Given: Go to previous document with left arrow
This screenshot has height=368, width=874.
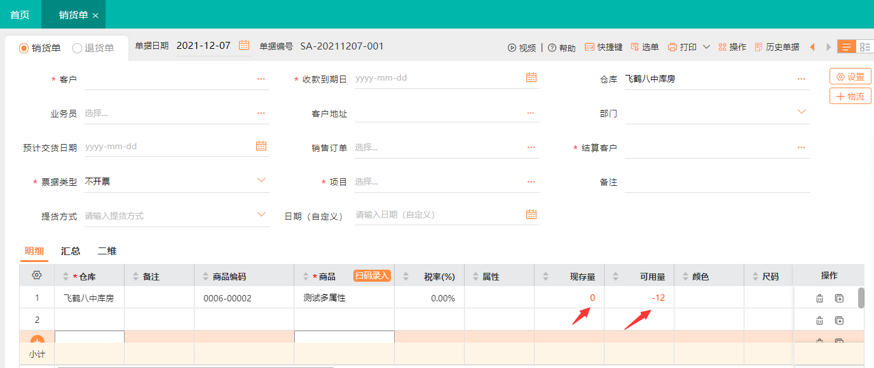Looking at the screenshot, I should coord(812,47).
